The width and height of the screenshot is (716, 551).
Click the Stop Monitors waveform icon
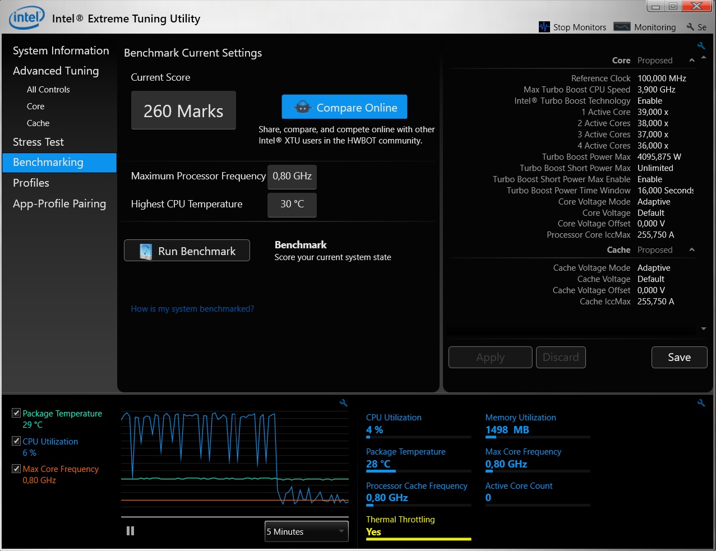[544, 27]
